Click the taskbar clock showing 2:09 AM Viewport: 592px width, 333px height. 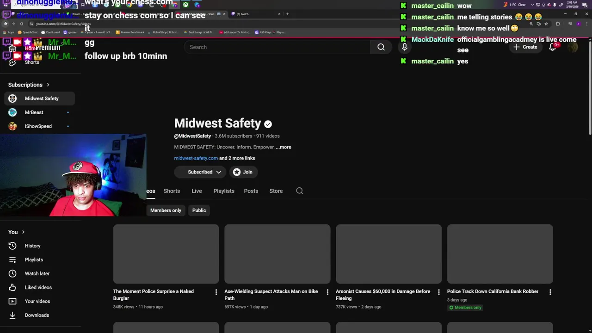pos(573,5)
